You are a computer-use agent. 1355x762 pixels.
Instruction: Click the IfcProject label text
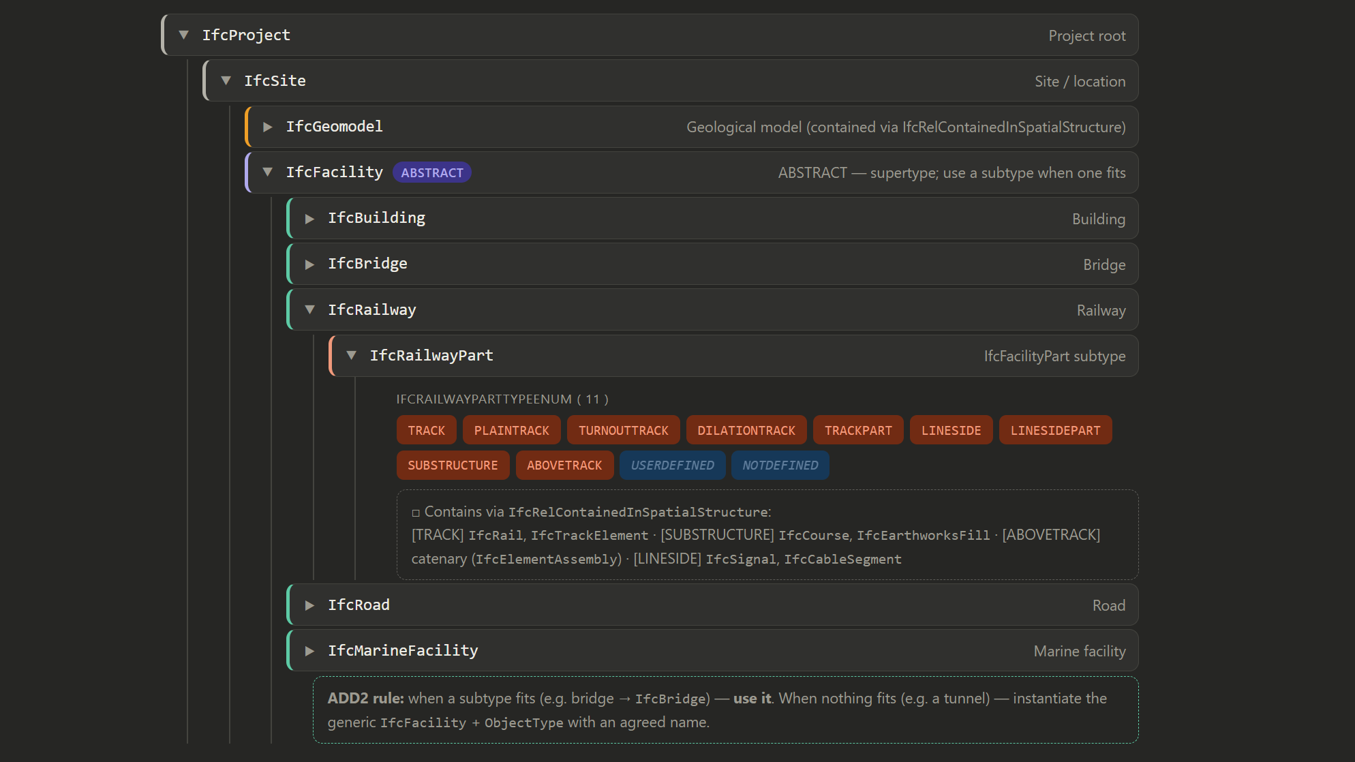[x=246, y=35]
